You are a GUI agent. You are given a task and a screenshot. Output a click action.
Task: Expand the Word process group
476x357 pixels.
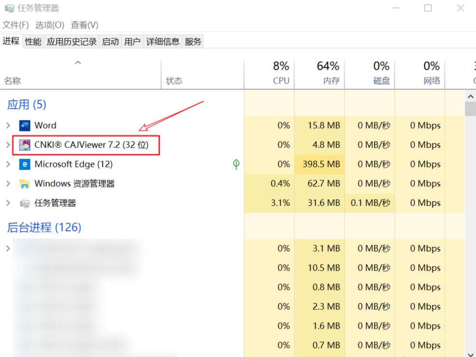click(8, 126)
